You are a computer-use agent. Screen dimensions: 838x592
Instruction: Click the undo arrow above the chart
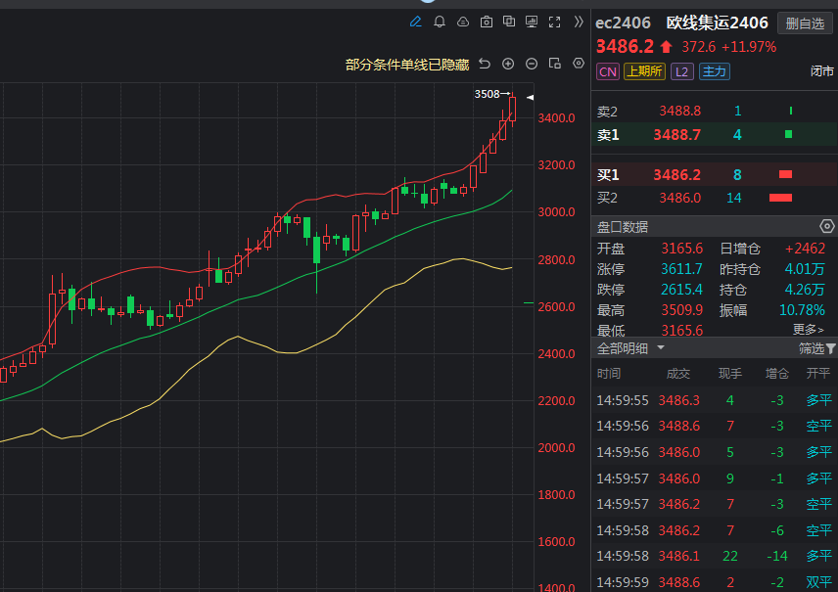(x=485, y=64)
